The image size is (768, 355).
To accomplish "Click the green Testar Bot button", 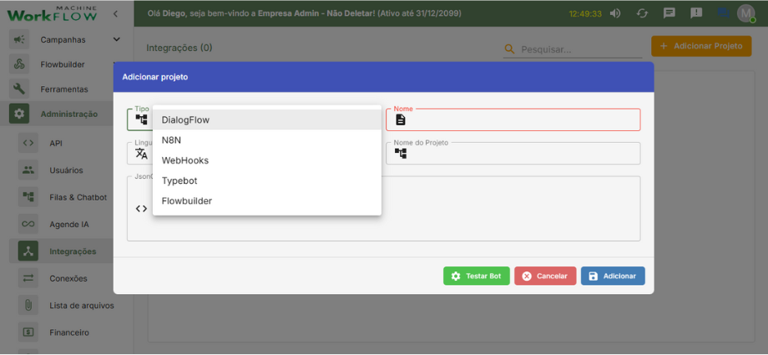I will (476, 276).
